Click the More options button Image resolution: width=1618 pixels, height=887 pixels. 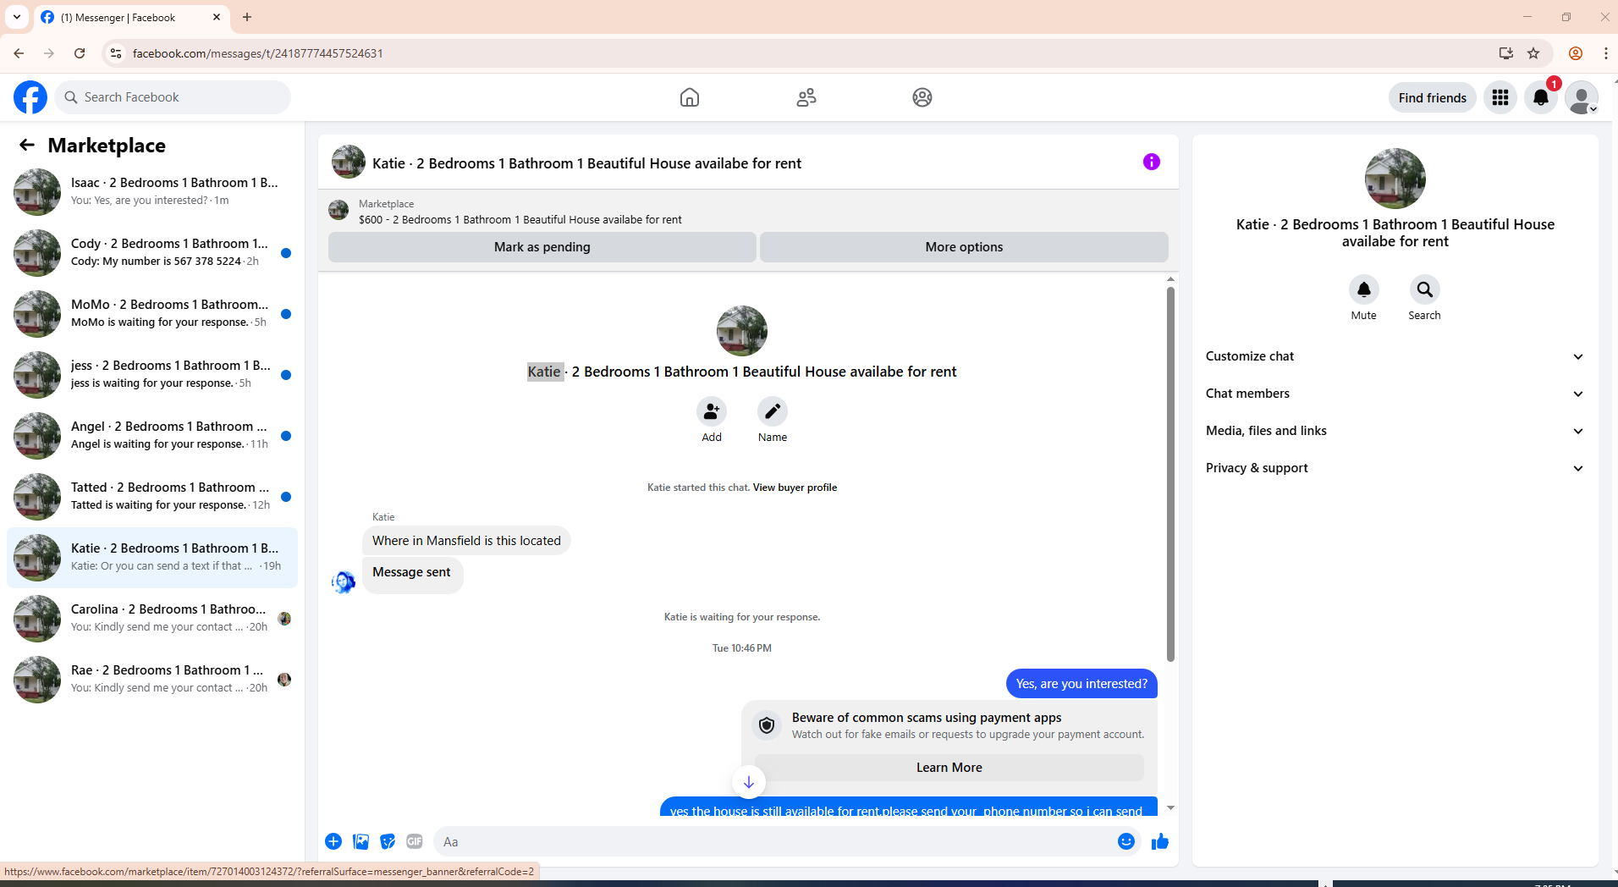point(964,247)
